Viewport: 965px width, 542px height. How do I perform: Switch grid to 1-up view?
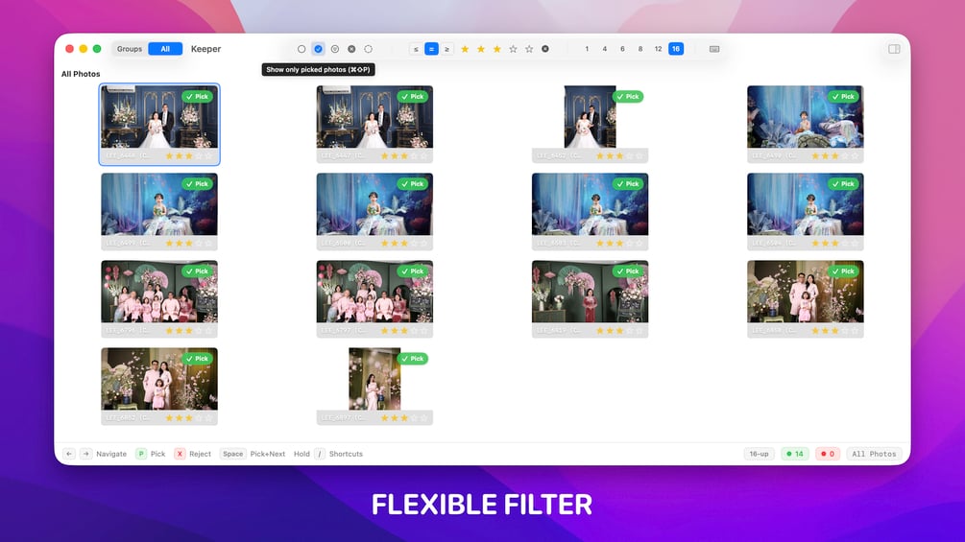click(x=587, y=49)
